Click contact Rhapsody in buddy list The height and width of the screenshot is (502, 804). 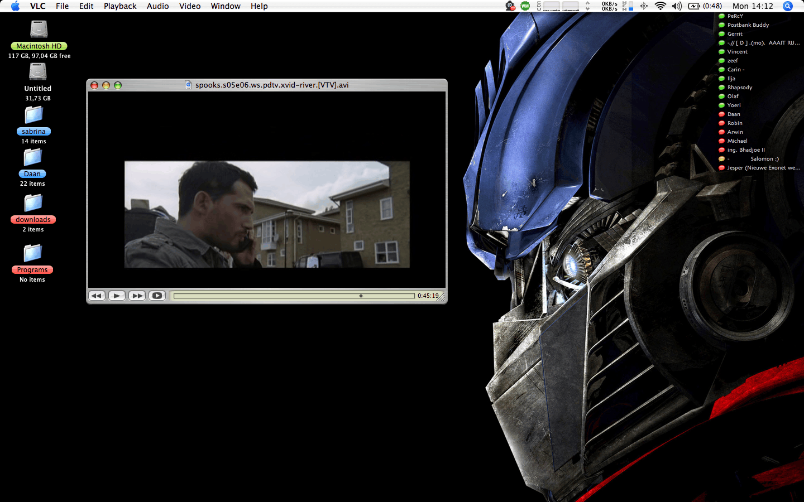coord(739,88)
